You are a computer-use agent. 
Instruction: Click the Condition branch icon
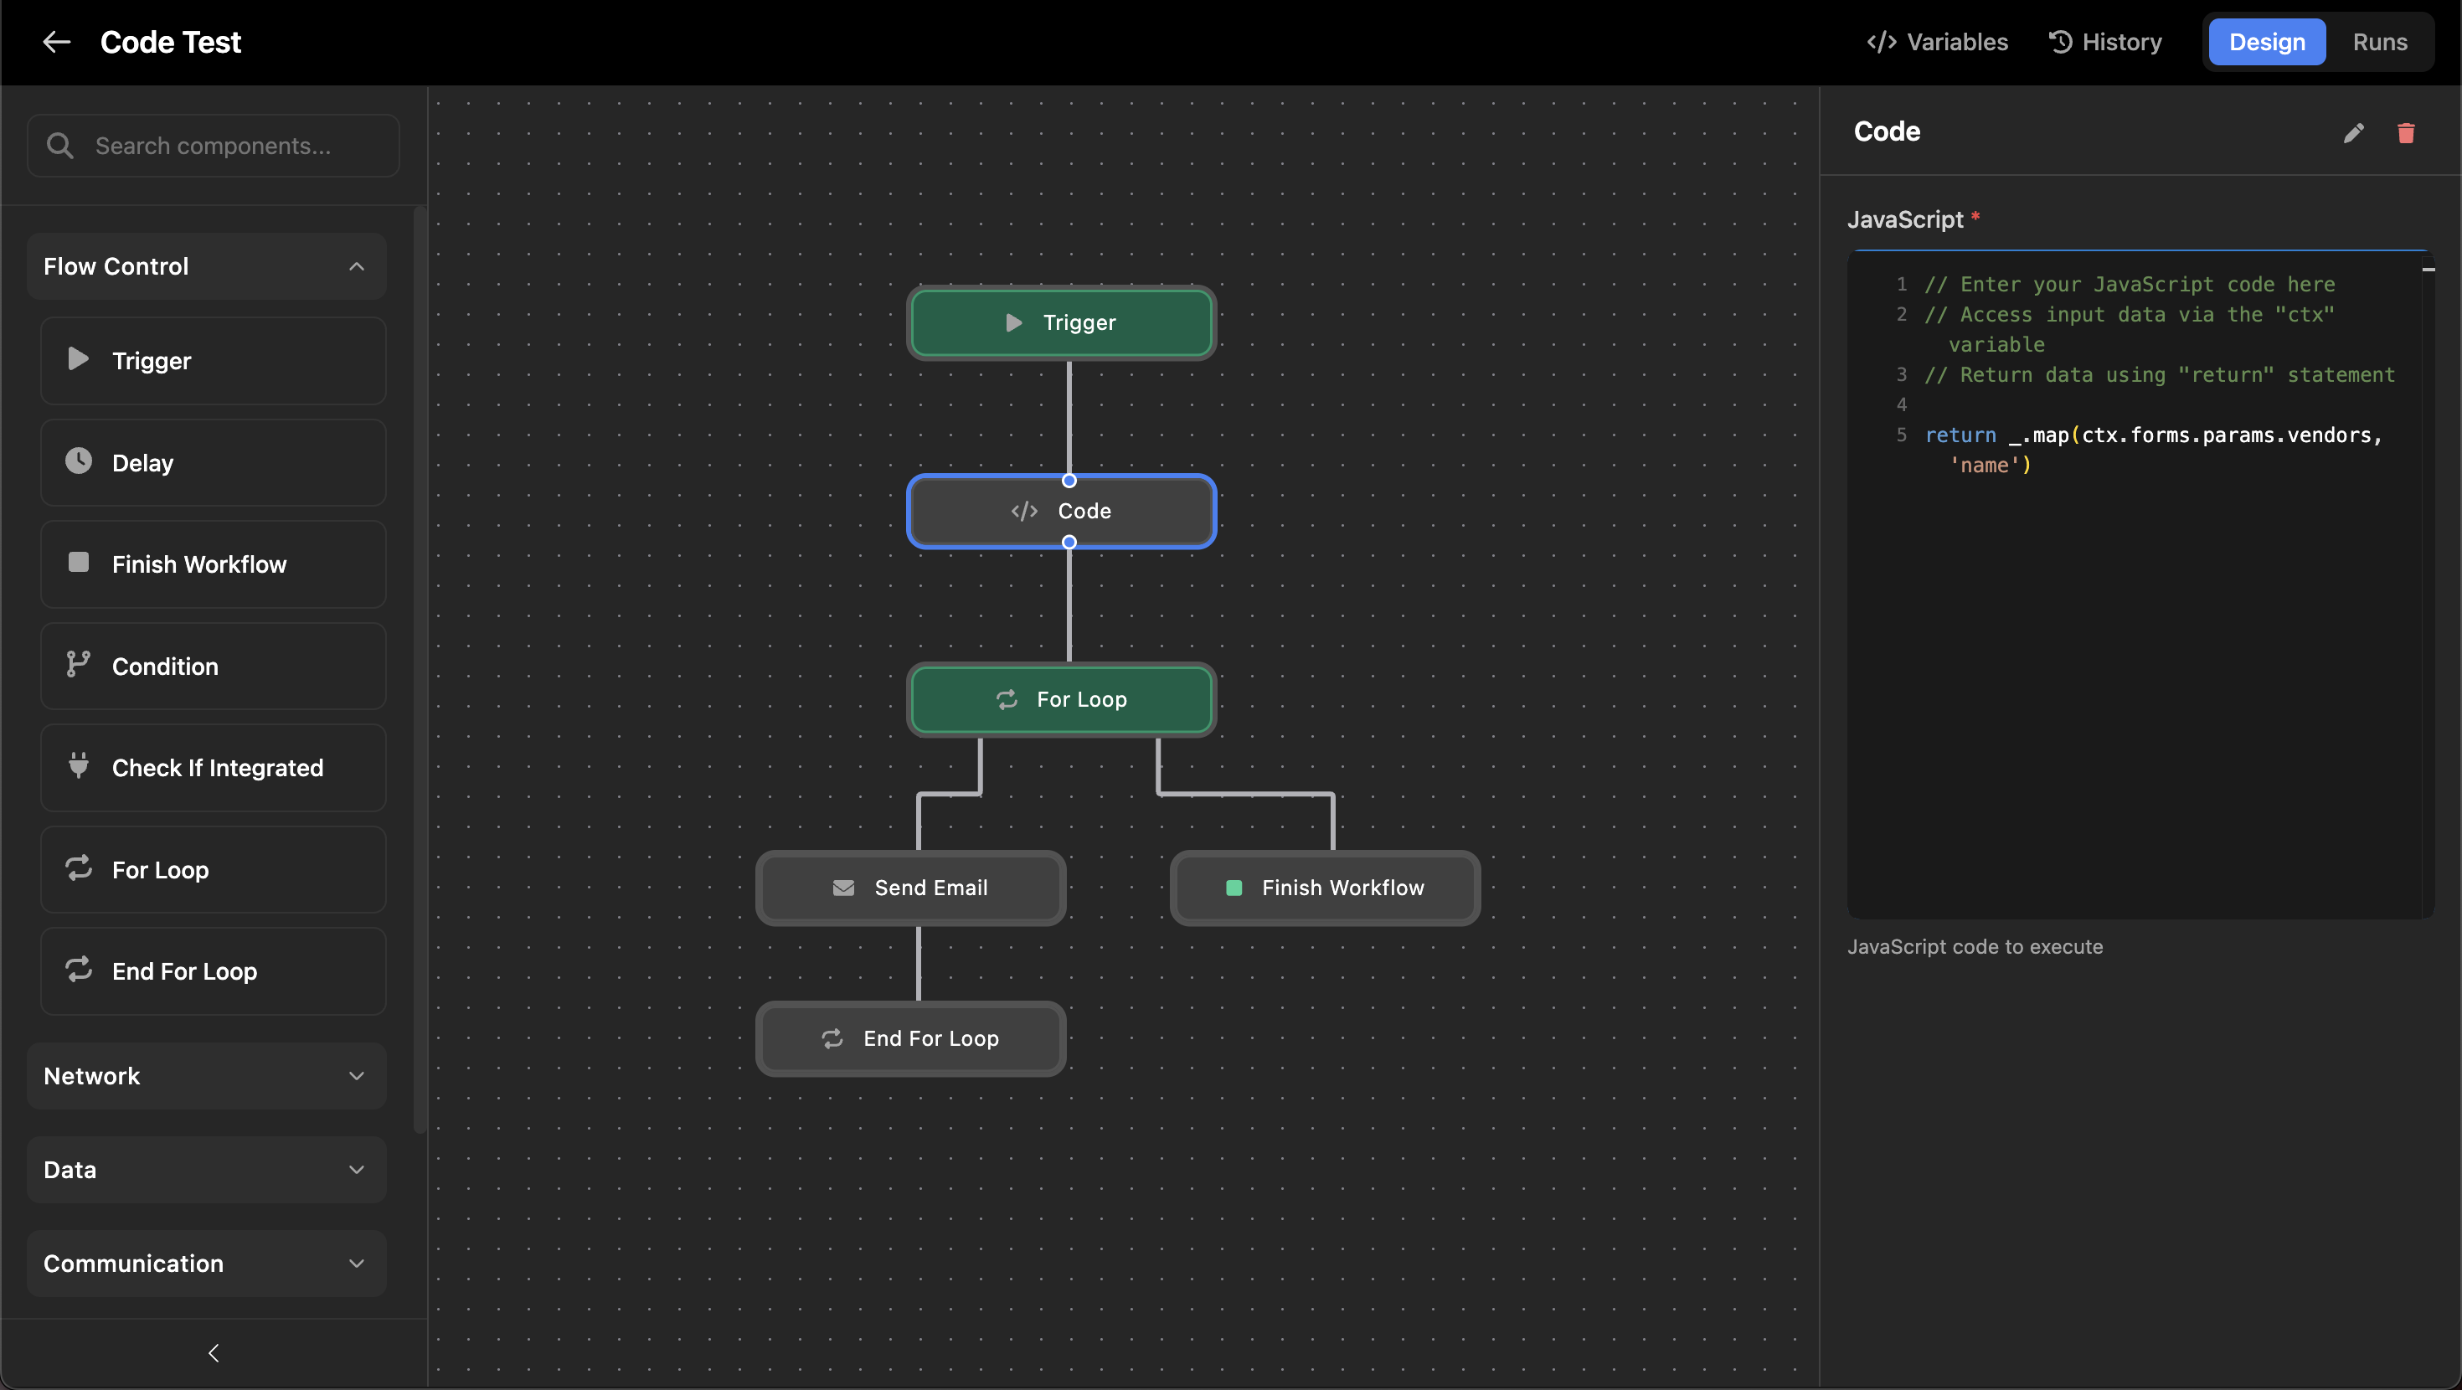click(x=79, y=664)
